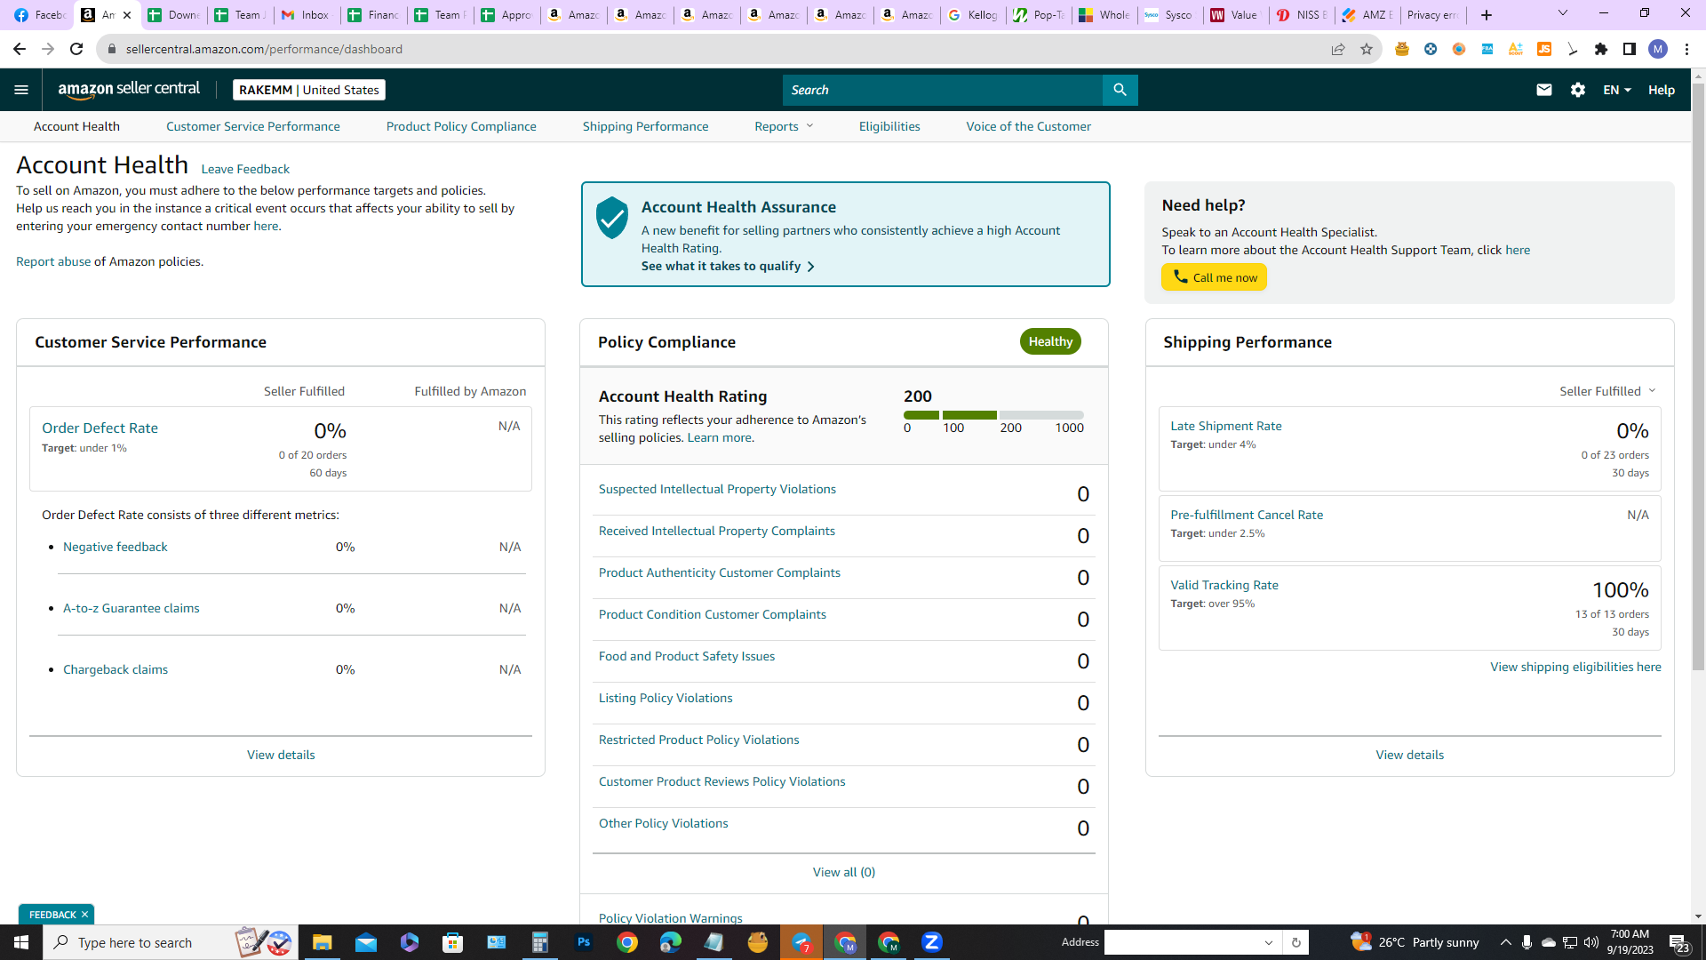Open the Order Defect Rate link

click(x=100, y=428)
